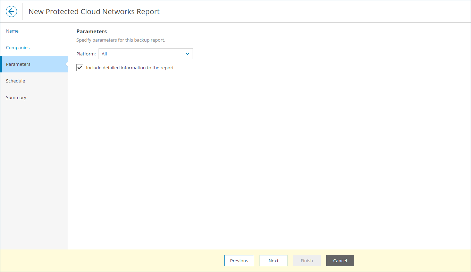Uncheck Include detailed information to the report
Screen dimensions: 471x272
tap(79, 68)
